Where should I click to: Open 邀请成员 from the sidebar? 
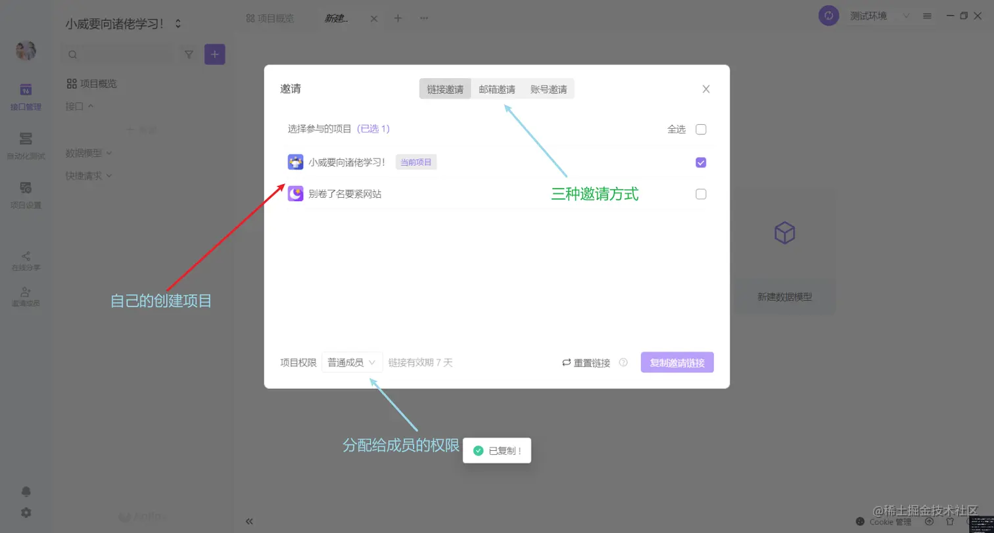click(25, 297)
